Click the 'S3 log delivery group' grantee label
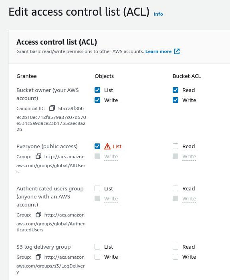Image resolution: width=230 pixels, height=280 pixels. tap(43, 247)
